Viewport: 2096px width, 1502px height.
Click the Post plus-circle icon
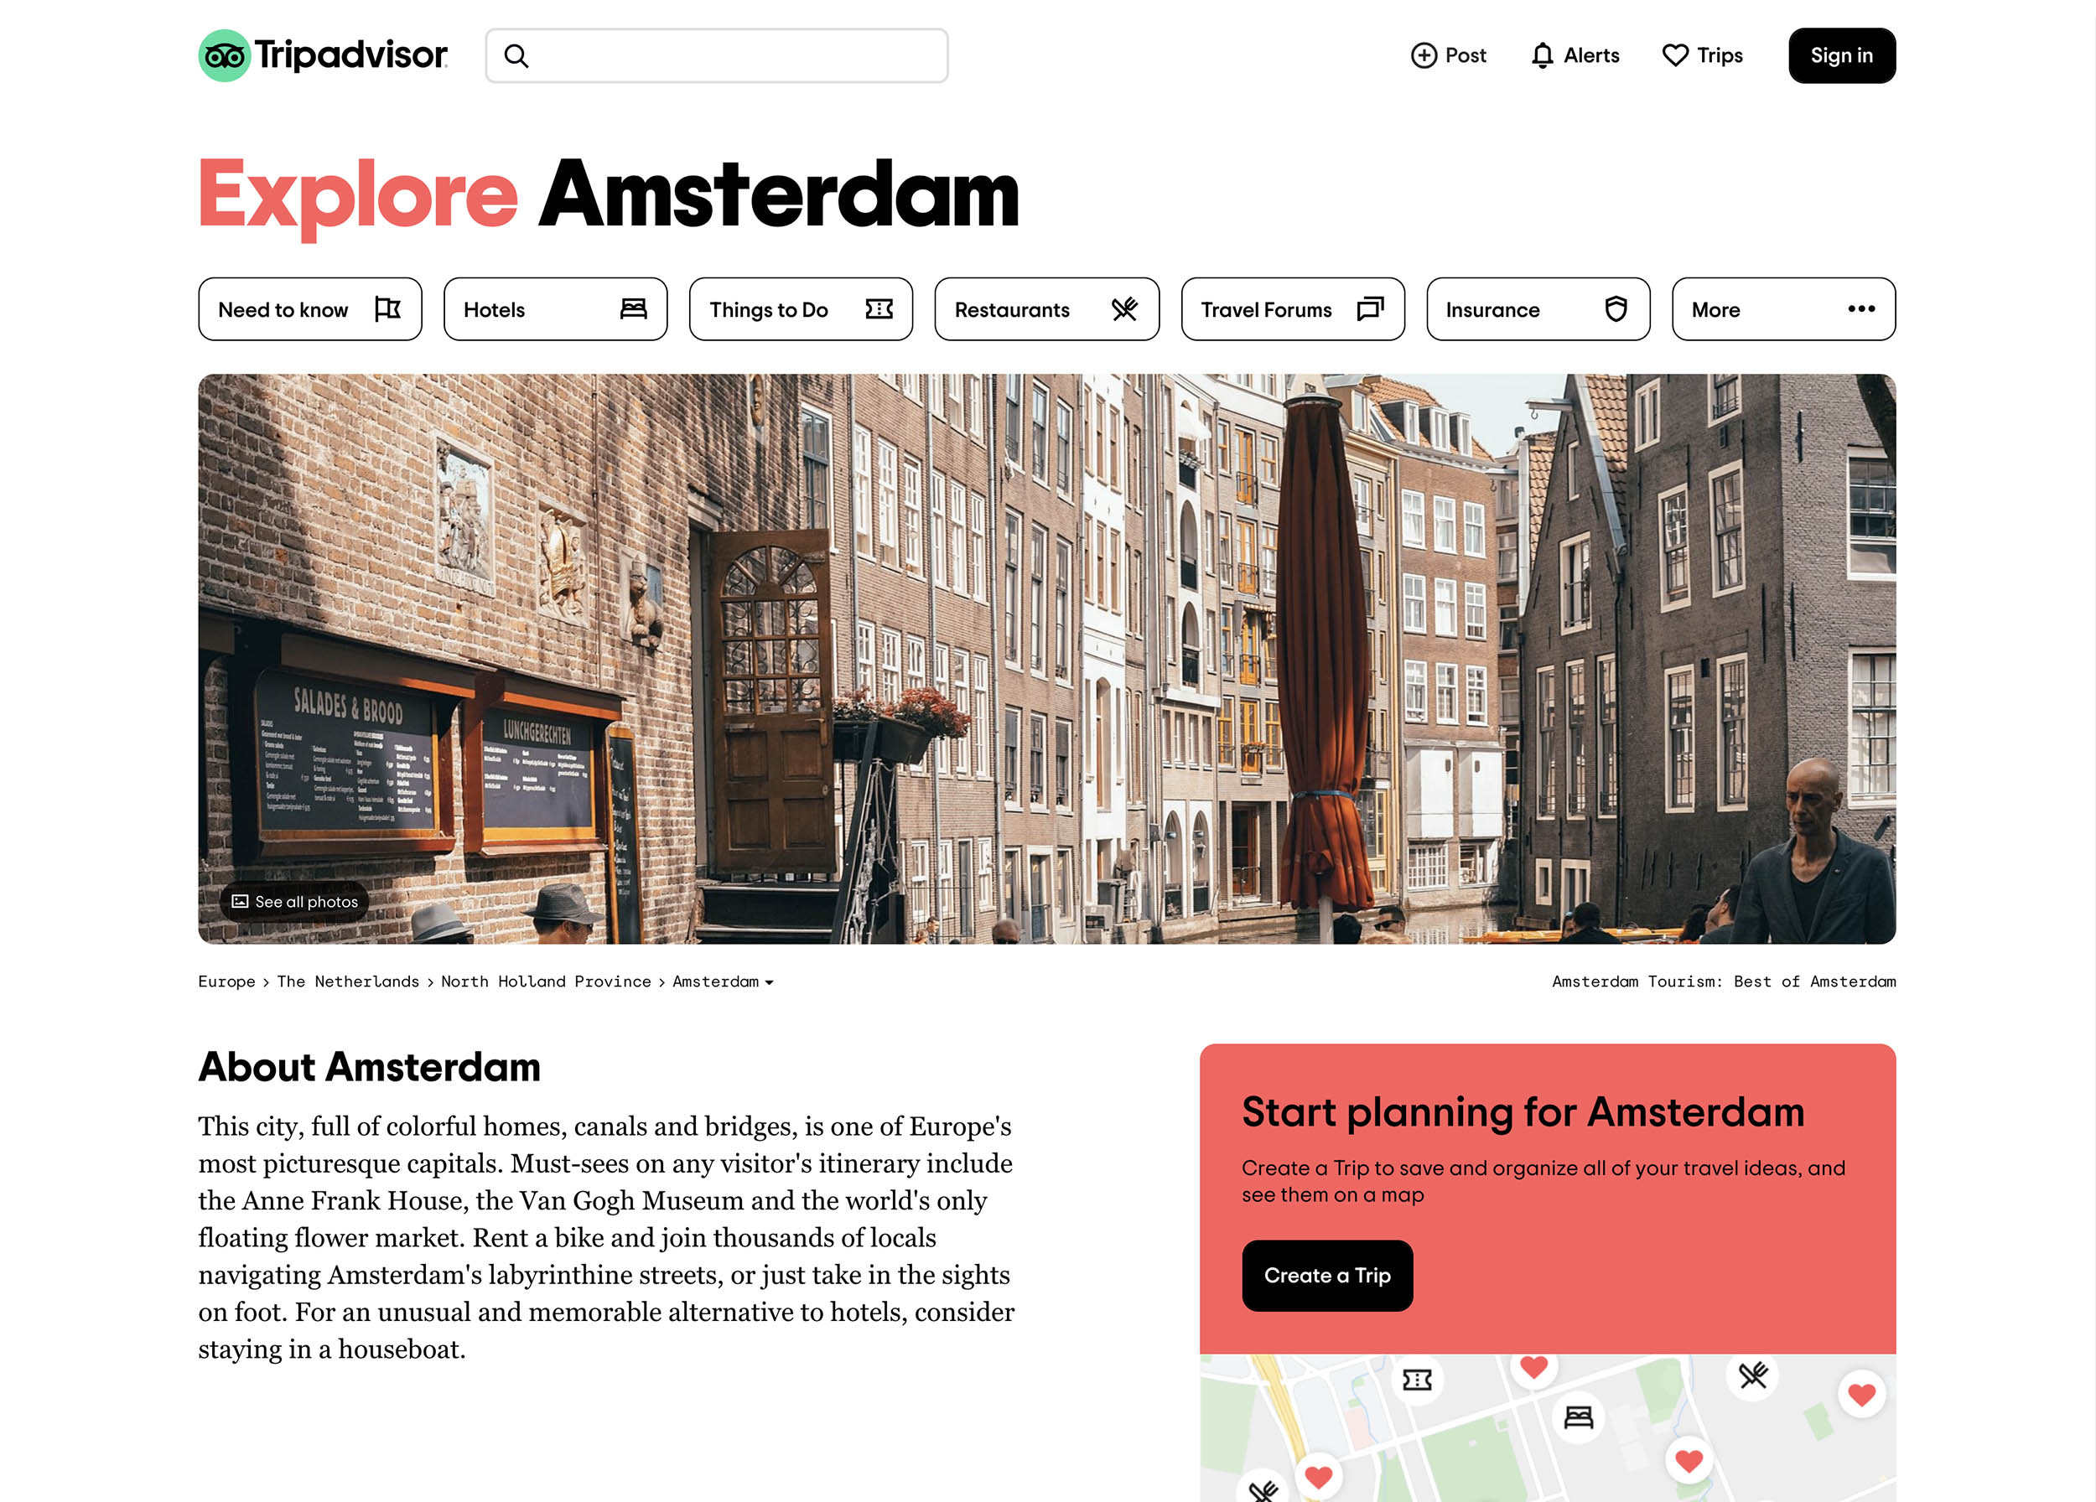[1424, 55]
